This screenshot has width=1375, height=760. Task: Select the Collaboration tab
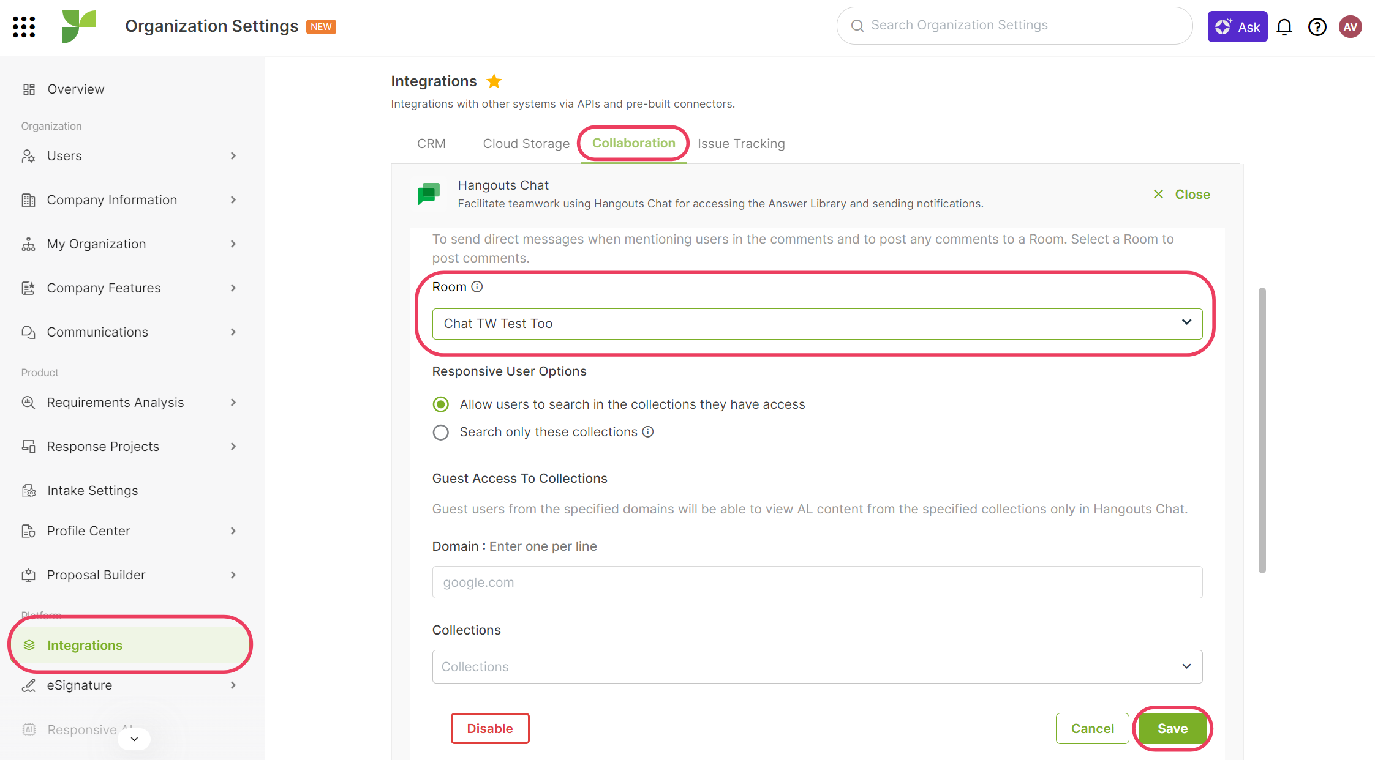pyautogui.click(x=633, y=143)
